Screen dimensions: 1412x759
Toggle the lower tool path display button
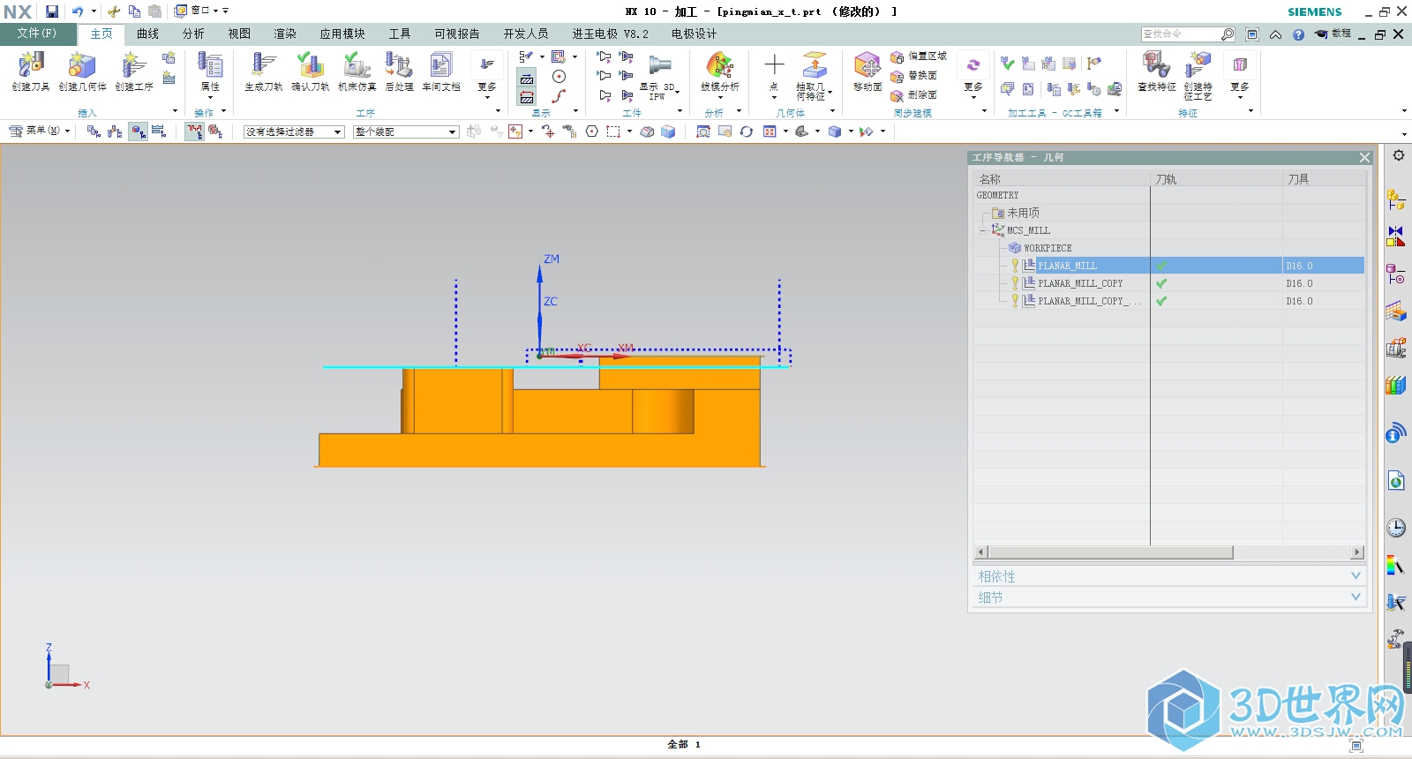[x=527, y=98]
